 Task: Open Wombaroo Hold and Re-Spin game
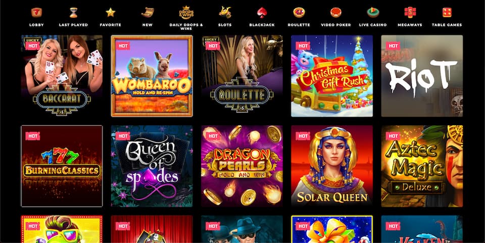(152, 76)
